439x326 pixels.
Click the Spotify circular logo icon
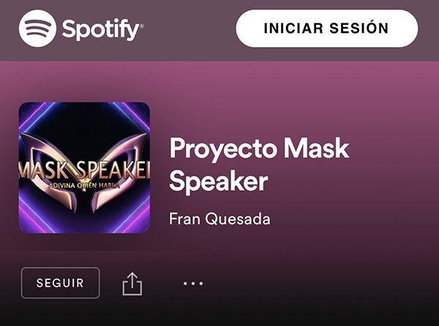click(x=37, y=29)
